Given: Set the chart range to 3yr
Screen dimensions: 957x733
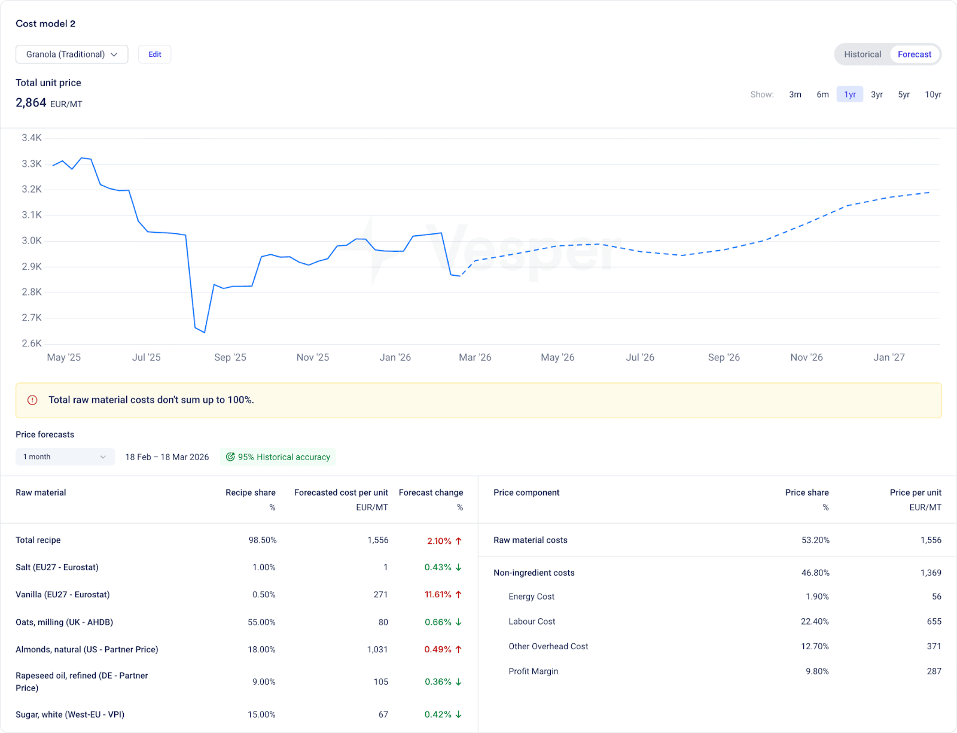Looking at the screenshot, I should pos(876,95).
